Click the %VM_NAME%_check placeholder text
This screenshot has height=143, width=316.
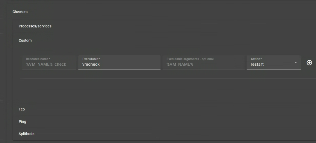click(46, 64)
